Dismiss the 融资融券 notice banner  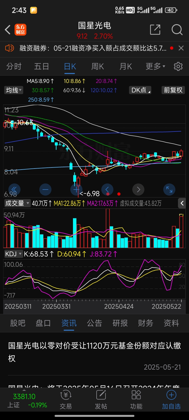click(x=181, y=48)
